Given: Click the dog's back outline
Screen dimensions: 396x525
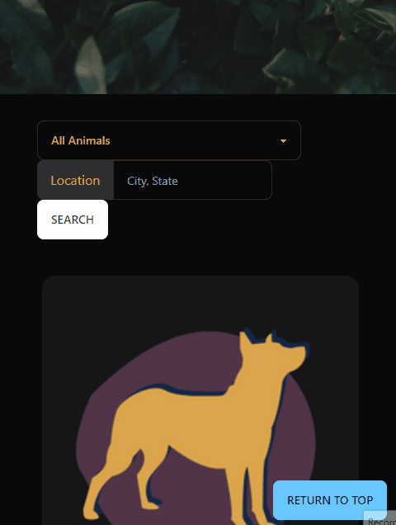Looking at the screenshot, I should pos(181,392).
